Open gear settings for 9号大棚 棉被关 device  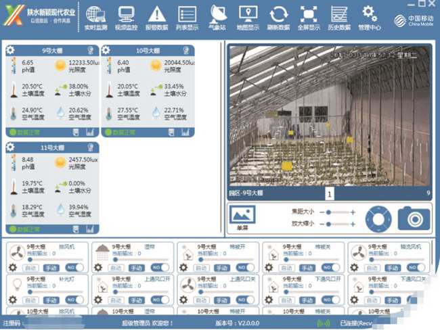(269, 268)
